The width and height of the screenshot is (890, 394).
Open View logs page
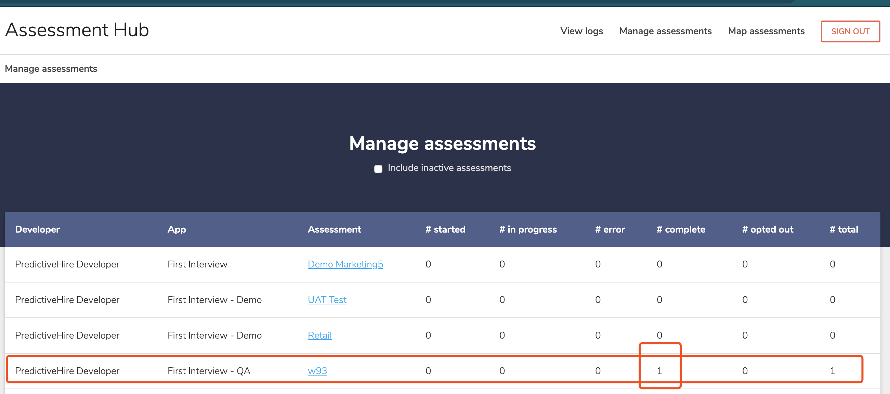pyautogui.click(x=581, y=31)
